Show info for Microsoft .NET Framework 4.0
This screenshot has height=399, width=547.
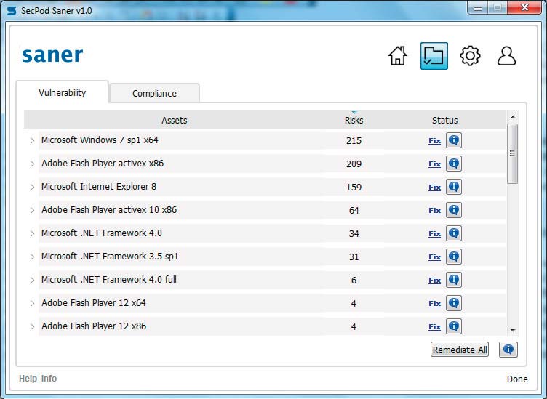[x=453, y=233]
